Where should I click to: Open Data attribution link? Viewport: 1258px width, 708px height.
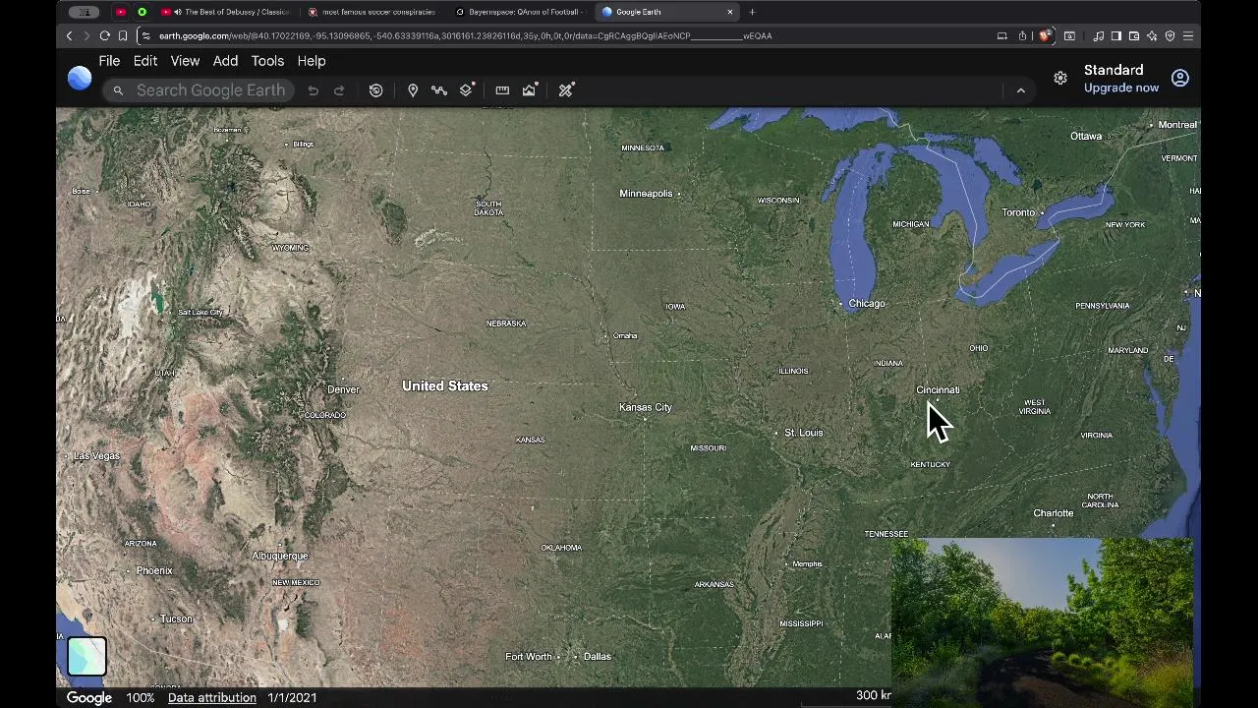(212, 697)
